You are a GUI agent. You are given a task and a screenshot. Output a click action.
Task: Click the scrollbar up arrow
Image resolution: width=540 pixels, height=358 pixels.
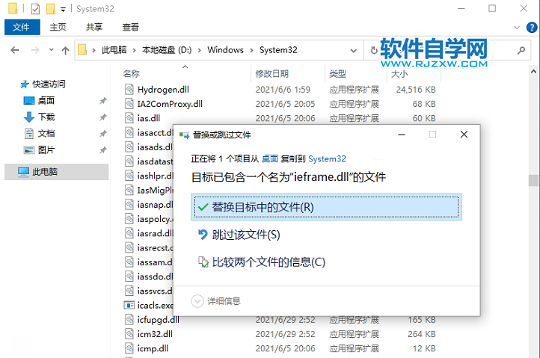click(x=533, y=72)
